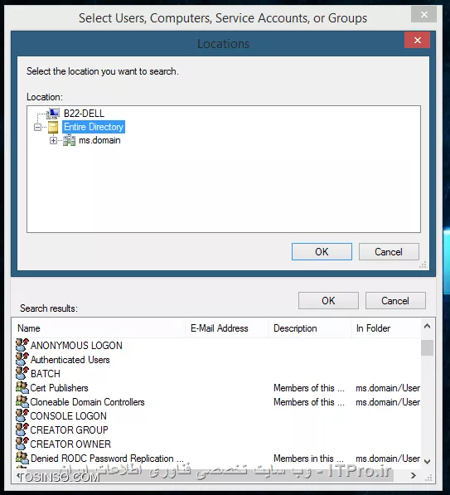450x495 pixels.
Task: Select the Cert Publishers group icon
Action: [x=22, y=387]
